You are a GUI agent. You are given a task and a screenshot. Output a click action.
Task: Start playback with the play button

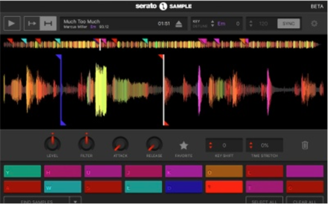pyautogui.click(x=12, y=23)
